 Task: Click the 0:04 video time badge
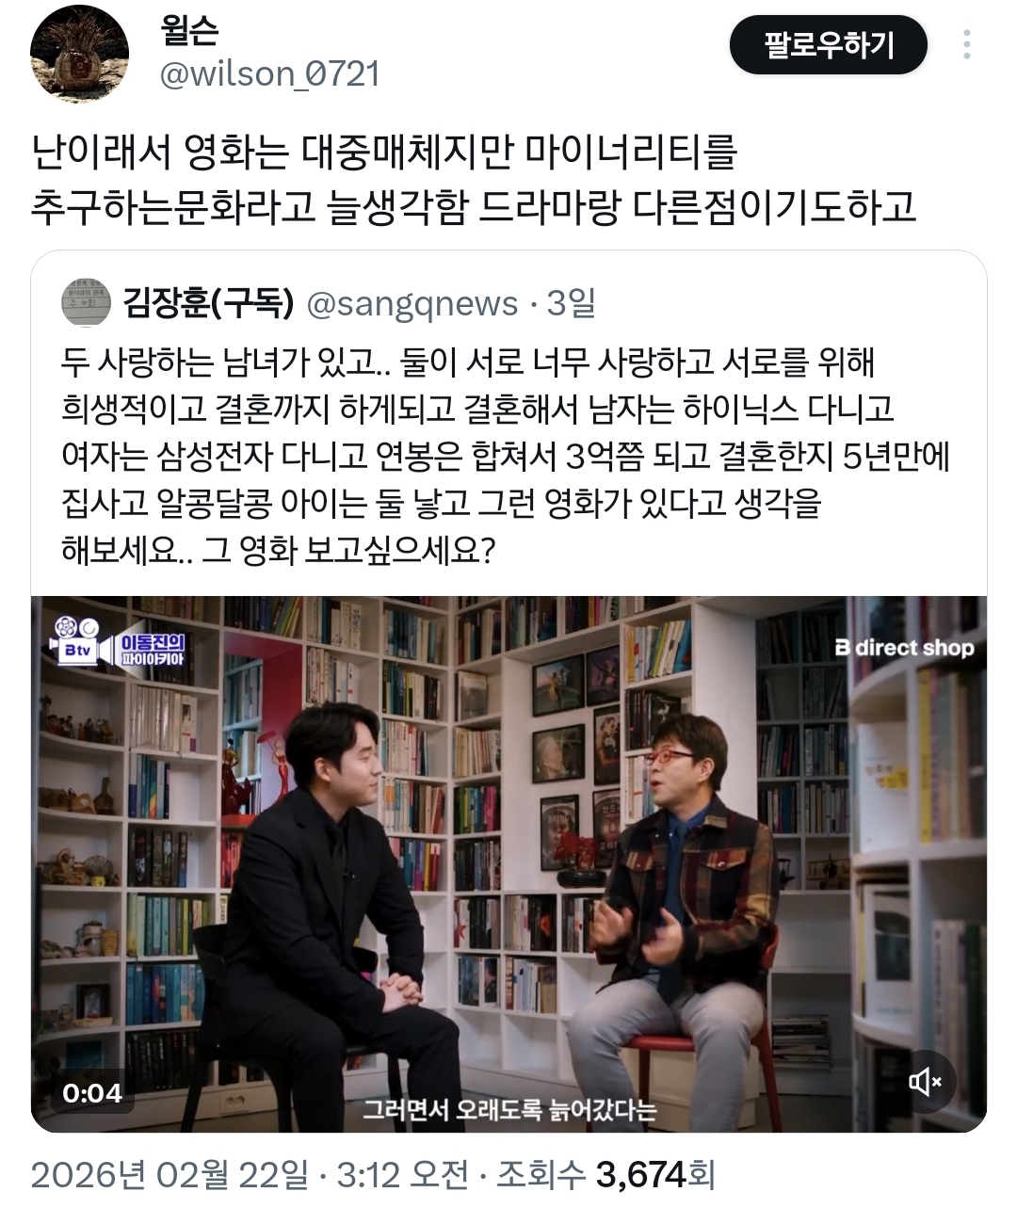click(92, 1092)
